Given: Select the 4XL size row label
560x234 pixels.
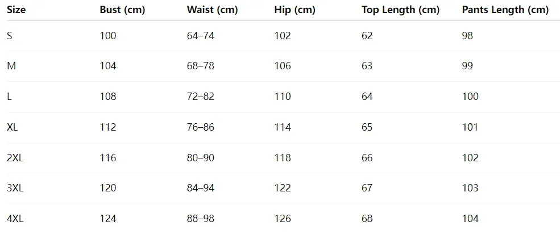Looking at the screenshot, I should (x=15, y=219).
